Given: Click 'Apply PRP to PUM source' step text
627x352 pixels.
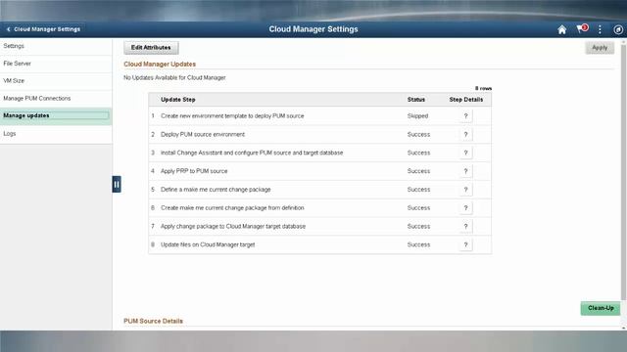Looking at the screenshot, I should tap(194, 171).
